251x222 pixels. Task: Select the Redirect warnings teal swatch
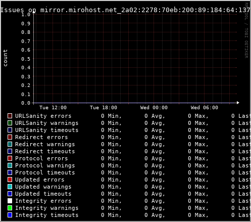(x=10, y=144)
